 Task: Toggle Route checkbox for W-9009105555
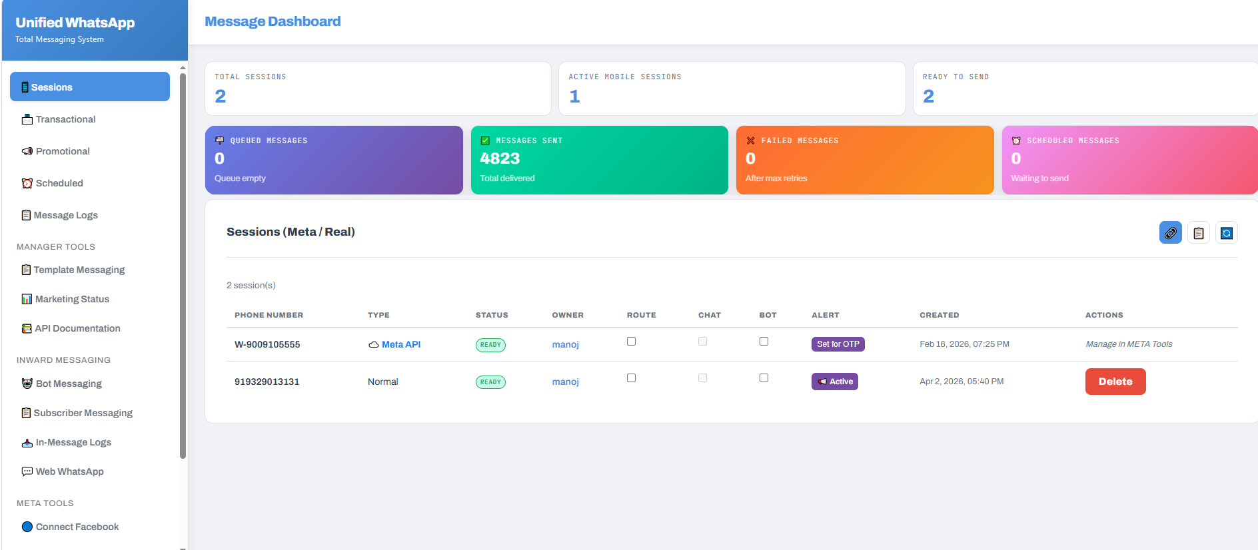631,341
